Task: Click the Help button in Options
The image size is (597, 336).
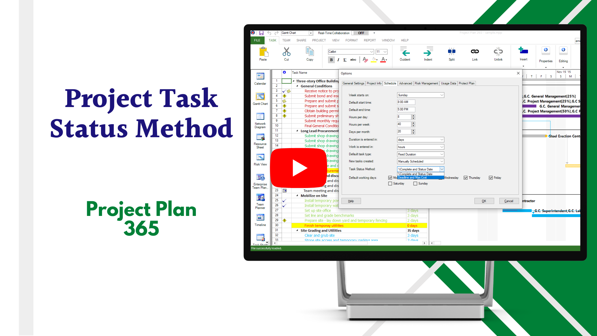Action: click(x=351, y=201)
